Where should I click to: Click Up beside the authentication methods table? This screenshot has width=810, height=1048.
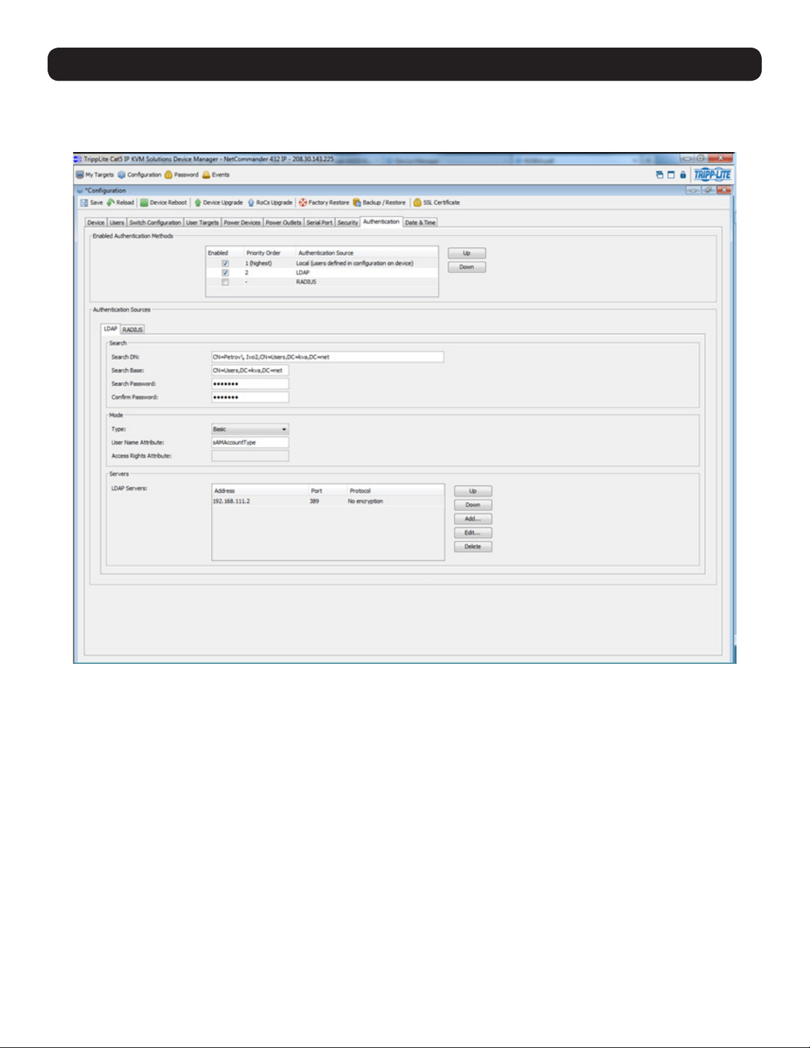coord(467,253)
